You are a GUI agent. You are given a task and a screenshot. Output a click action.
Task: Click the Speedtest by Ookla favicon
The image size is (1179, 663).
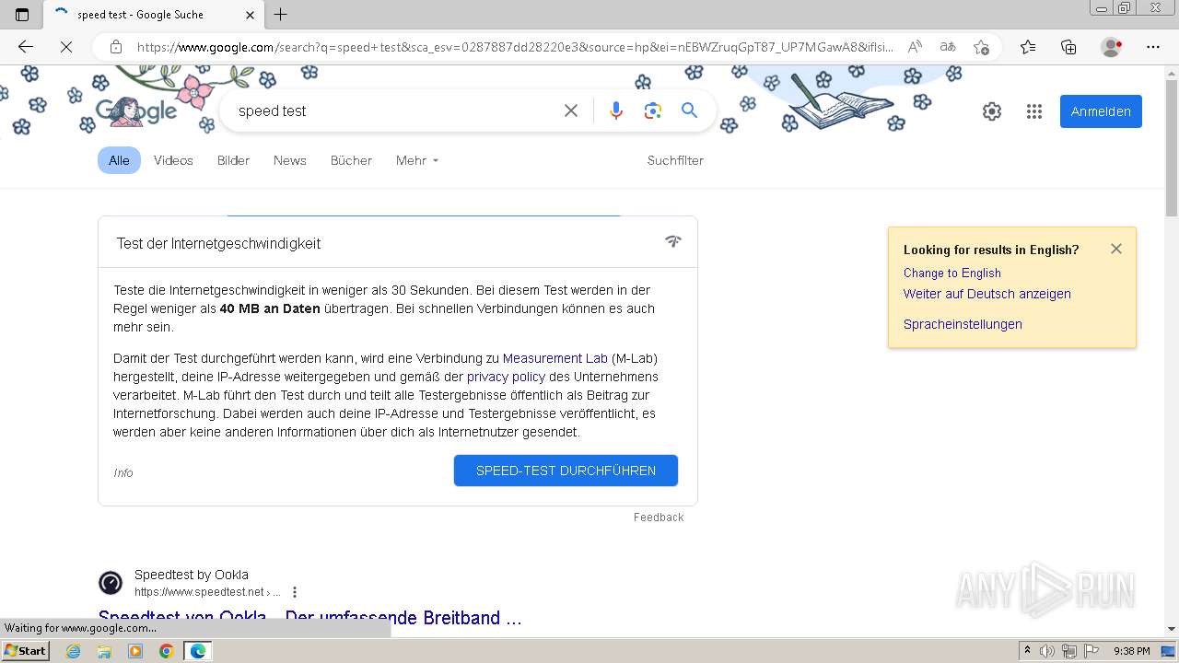(x=111, y=583)
